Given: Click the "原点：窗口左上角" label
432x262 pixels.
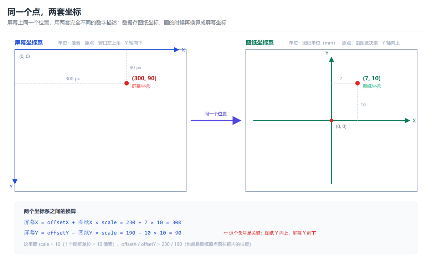Looking at the screenshot, I should [x=103, y=43].
